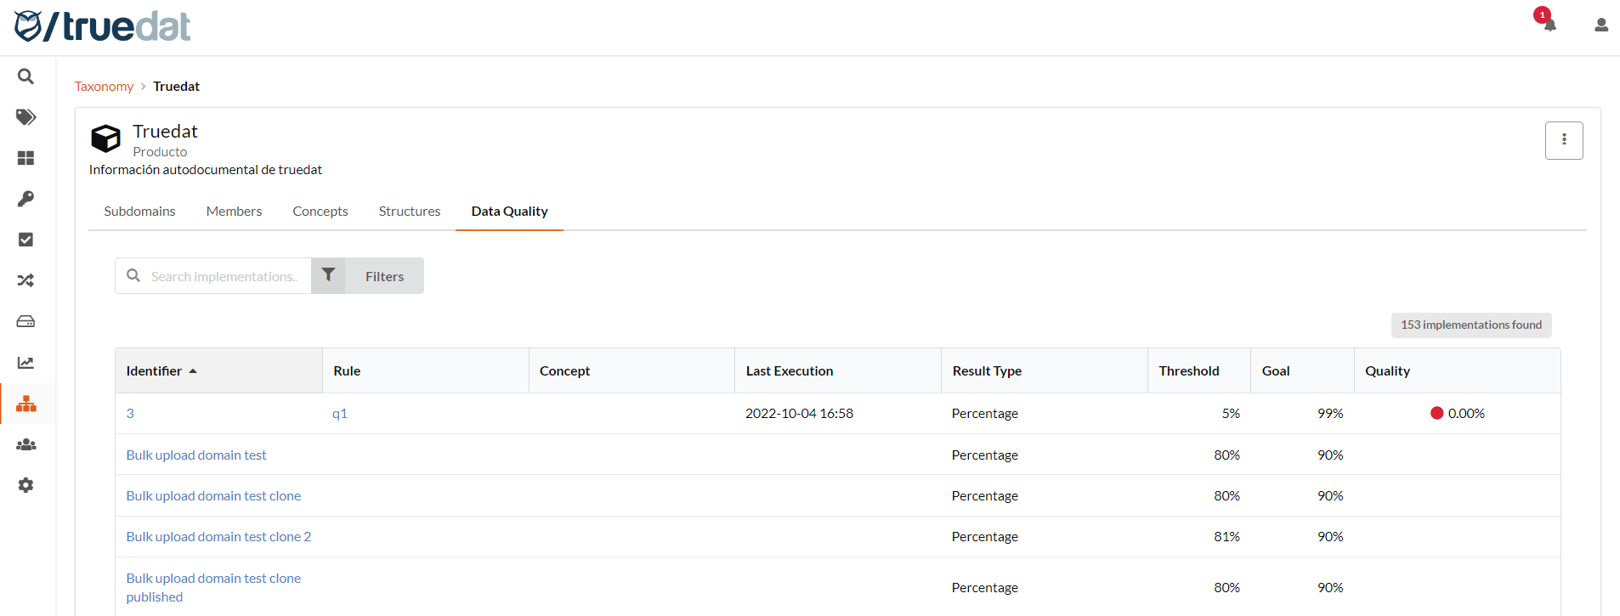This screenshot has width=1620, height=616.
Task: Open the search magnifier in sidebar
Action: [26, 76]
